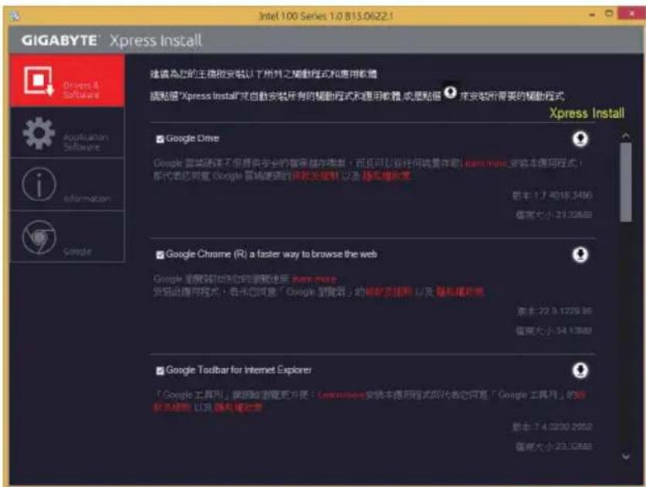Click the vertical scrollbar thumb
The height and width of the screenshot is (487, 646).
click(x=626, y=182)
